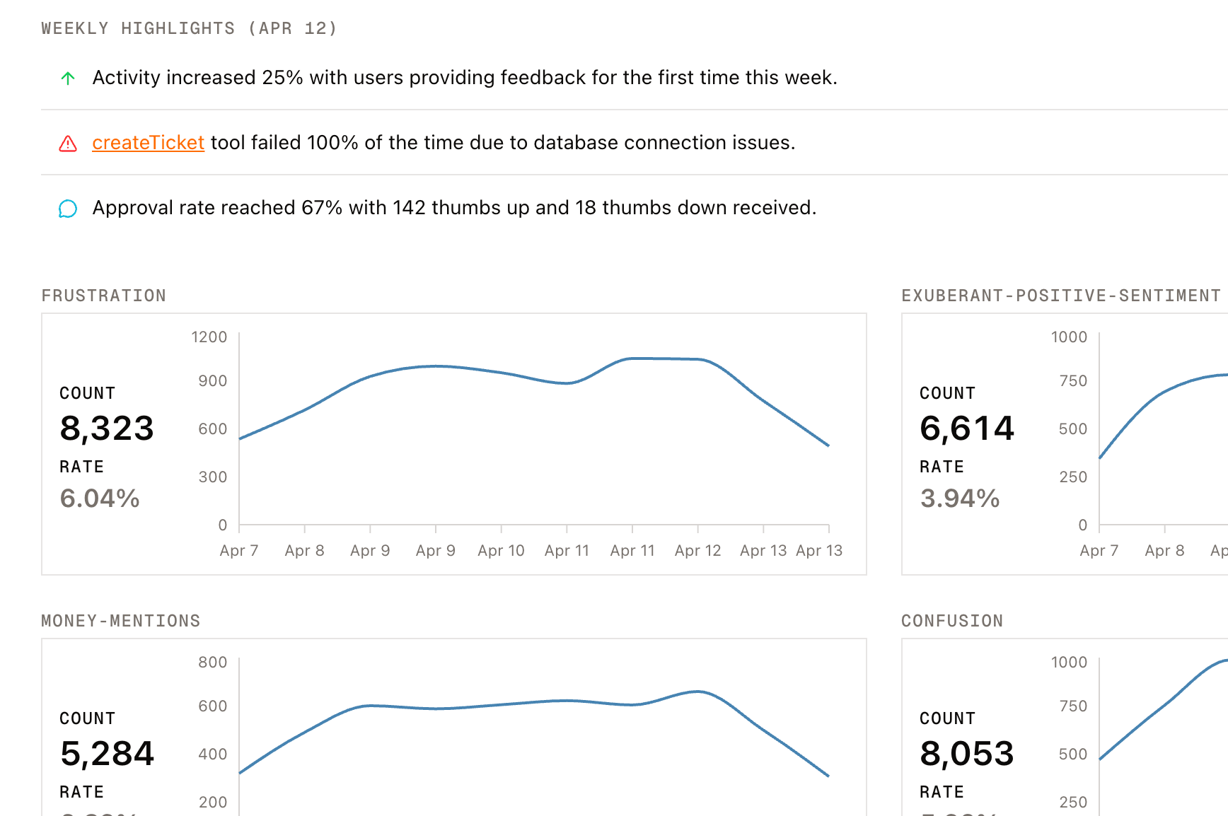
Task: Click the Frustration count value 8,323
Action: 107,429
